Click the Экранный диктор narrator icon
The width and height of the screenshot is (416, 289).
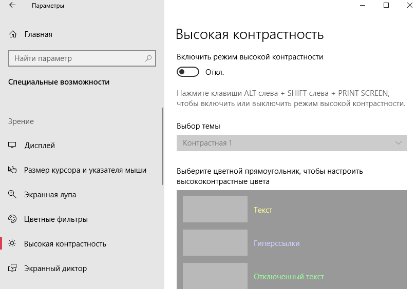[13, 269]
